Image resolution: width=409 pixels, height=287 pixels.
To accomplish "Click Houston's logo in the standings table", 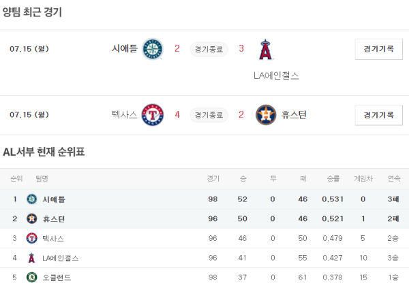I will pos(31,219).
